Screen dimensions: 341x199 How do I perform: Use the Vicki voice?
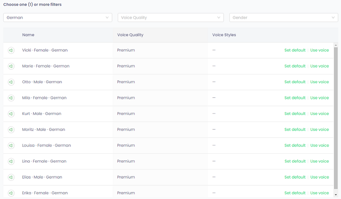319,50
